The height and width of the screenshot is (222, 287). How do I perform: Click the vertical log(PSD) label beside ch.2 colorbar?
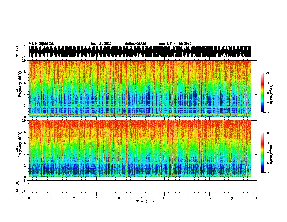coord(271,154)
